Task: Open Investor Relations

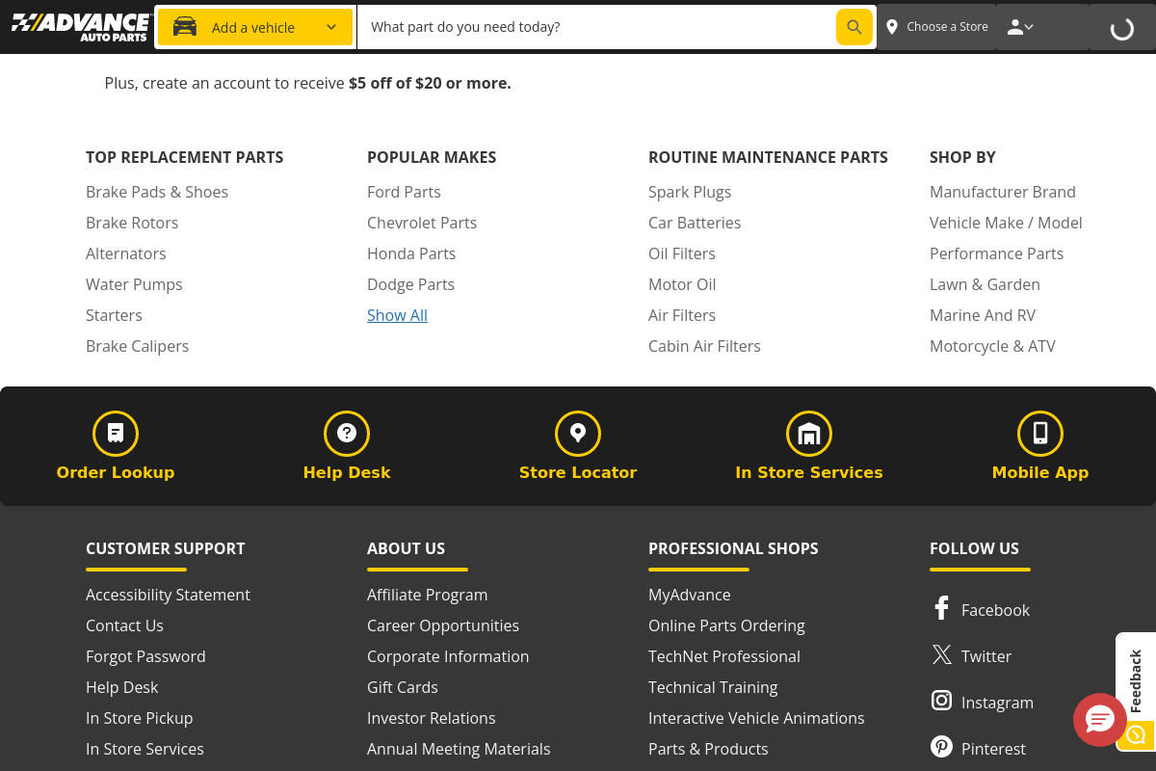Action: coord(431,718)
